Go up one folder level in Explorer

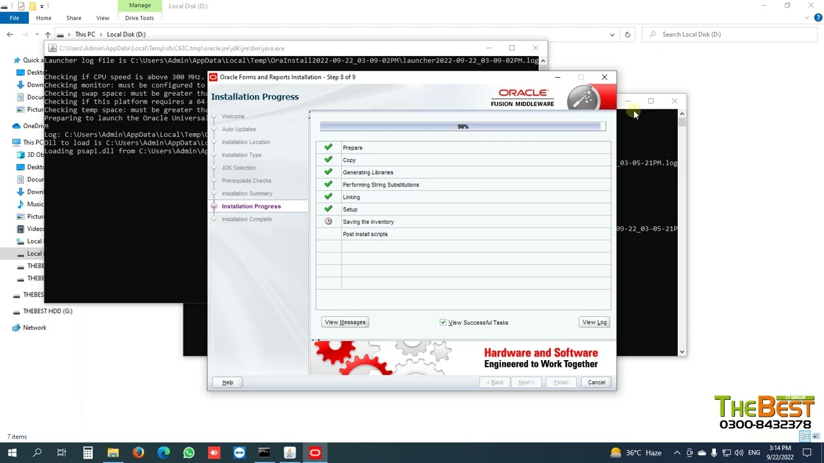[x=48, y=34]
